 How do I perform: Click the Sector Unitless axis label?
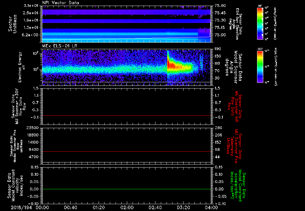(x=13, y=24)
